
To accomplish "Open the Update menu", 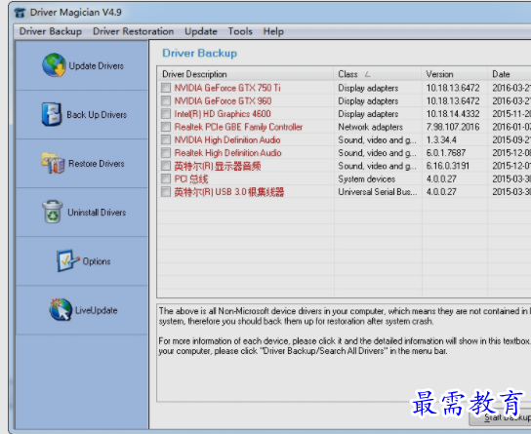I will click(x=201, y=31).
